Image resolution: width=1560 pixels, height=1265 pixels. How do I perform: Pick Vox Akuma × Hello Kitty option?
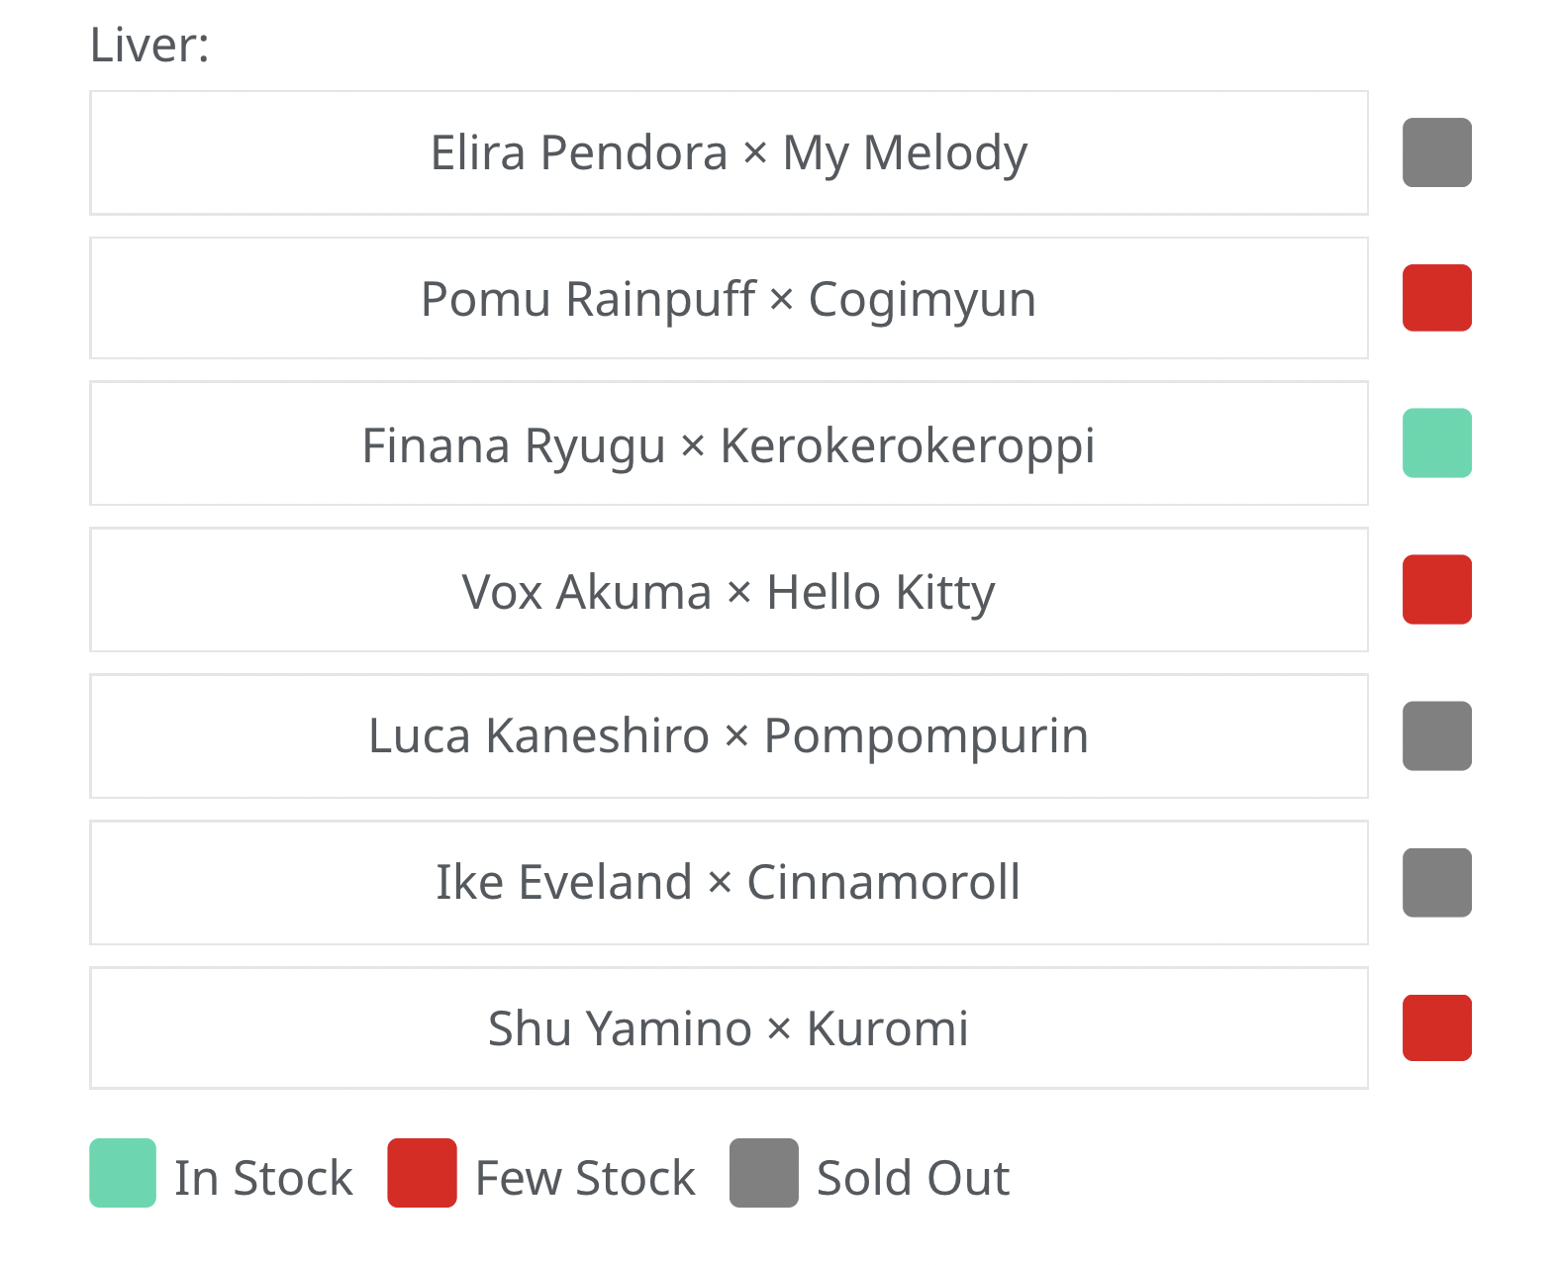coord(729,590)
